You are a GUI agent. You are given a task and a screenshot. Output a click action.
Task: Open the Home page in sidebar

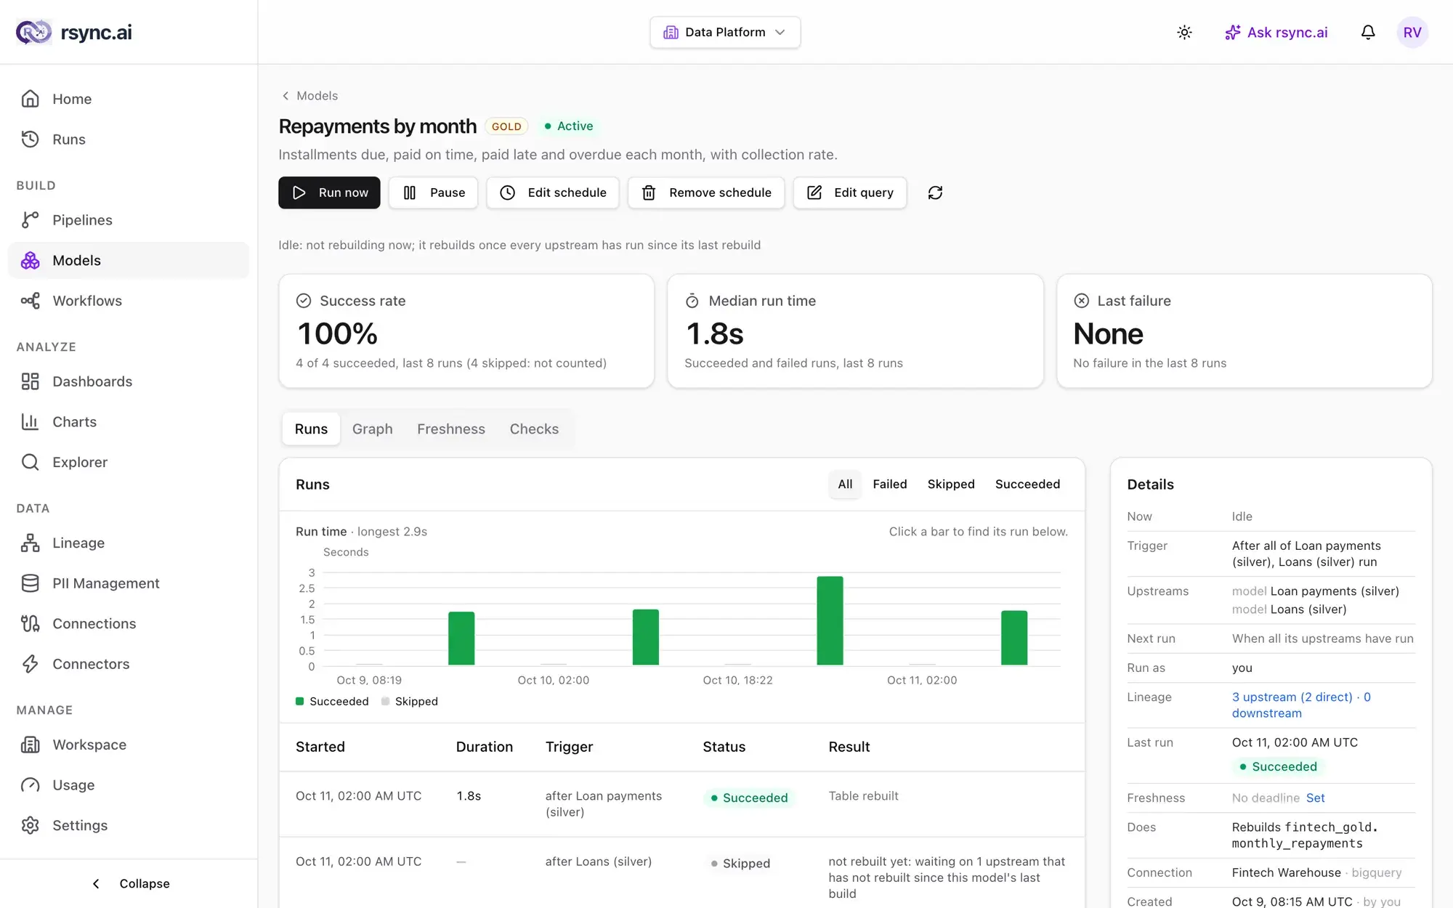(129, 99)
